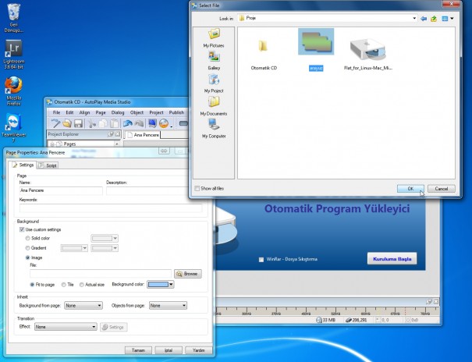Select the Image background radio button
472x362 pixels.
click(x=27, y=257)
